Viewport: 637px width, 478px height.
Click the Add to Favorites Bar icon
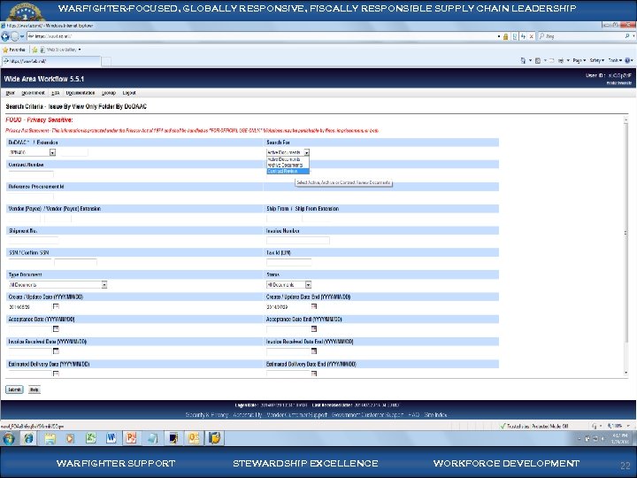pyautogui.click(x=35, y=50)
